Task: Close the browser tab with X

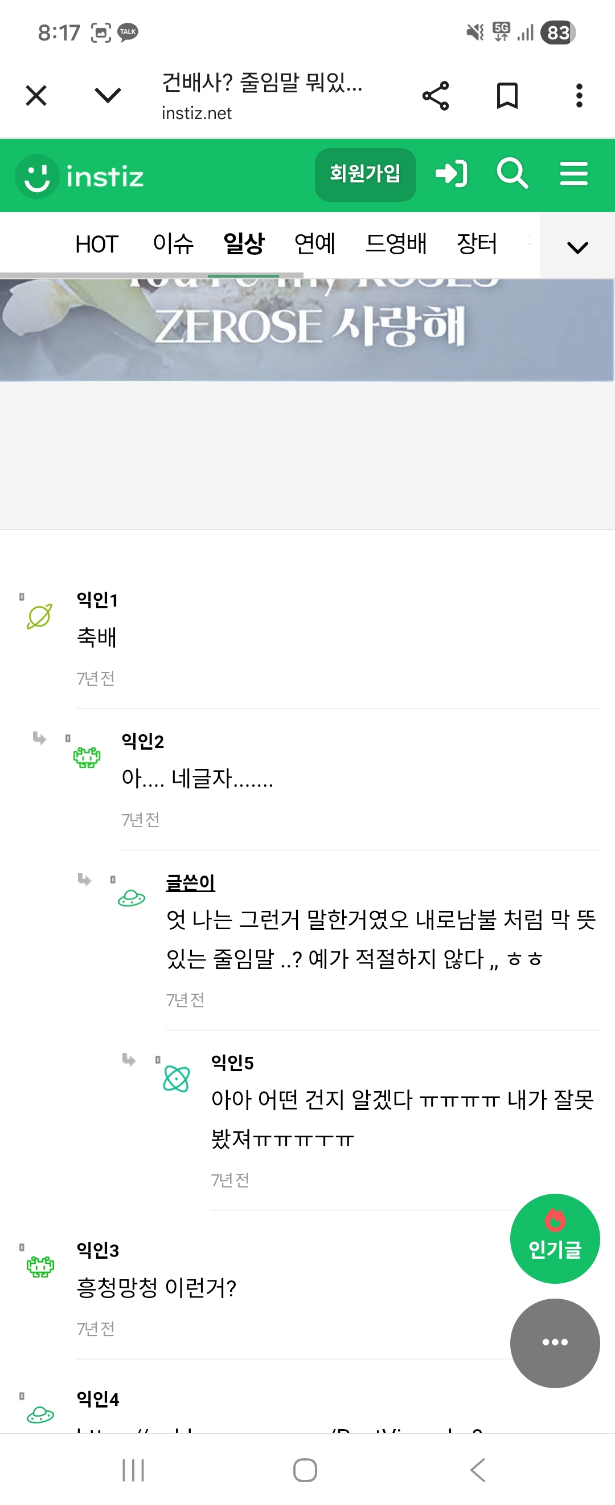Action: coord(36,96)
